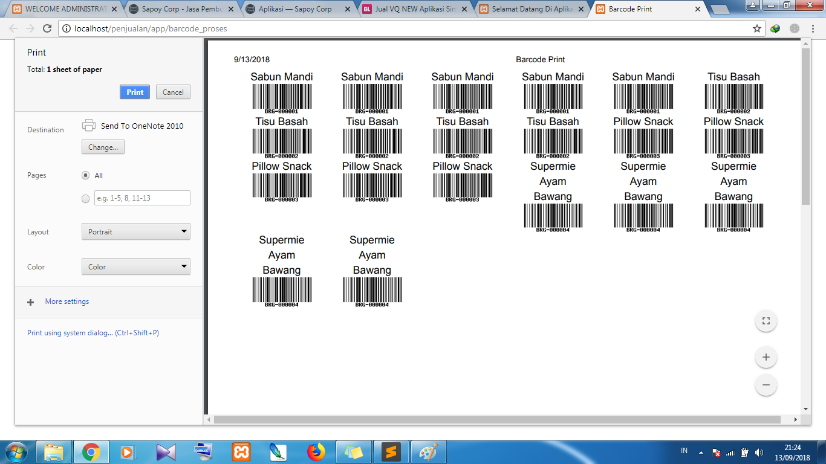The image size is (826, 464).
Task: Click the gray globe extension icon
Action: (795, 28)
